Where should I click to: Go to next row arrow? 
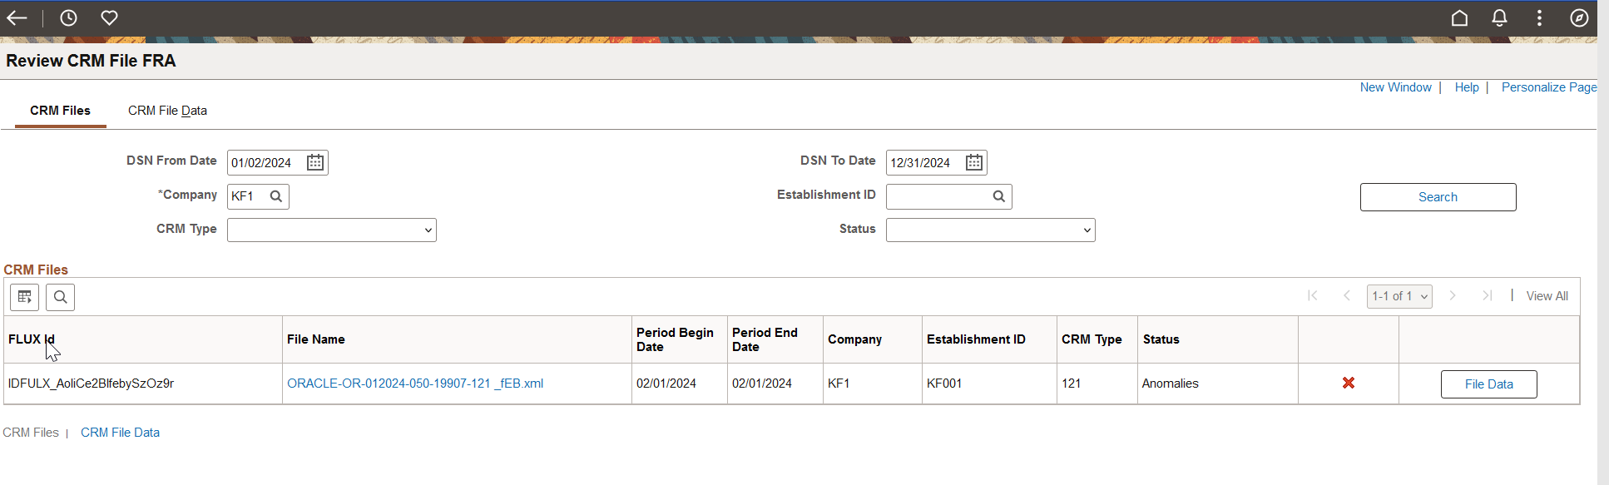pyautogui.click(x=1453, y=295)
